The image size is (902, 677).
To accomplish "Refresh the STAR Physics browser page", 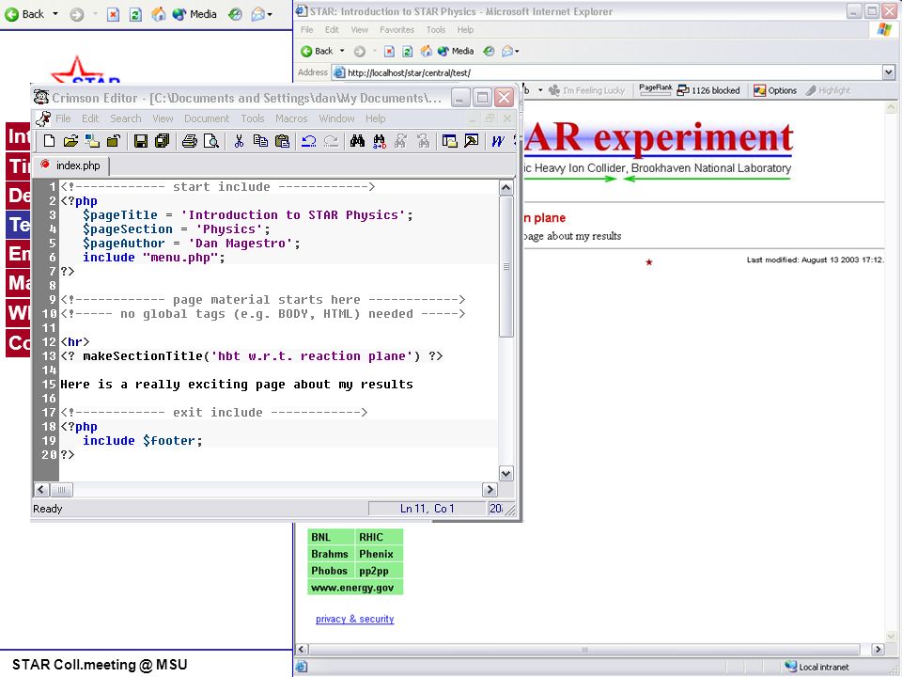I will (x=407, y=51).
